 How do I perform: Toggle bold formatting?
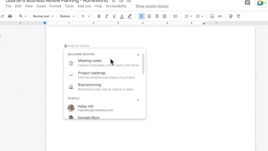tap(99, 16)
